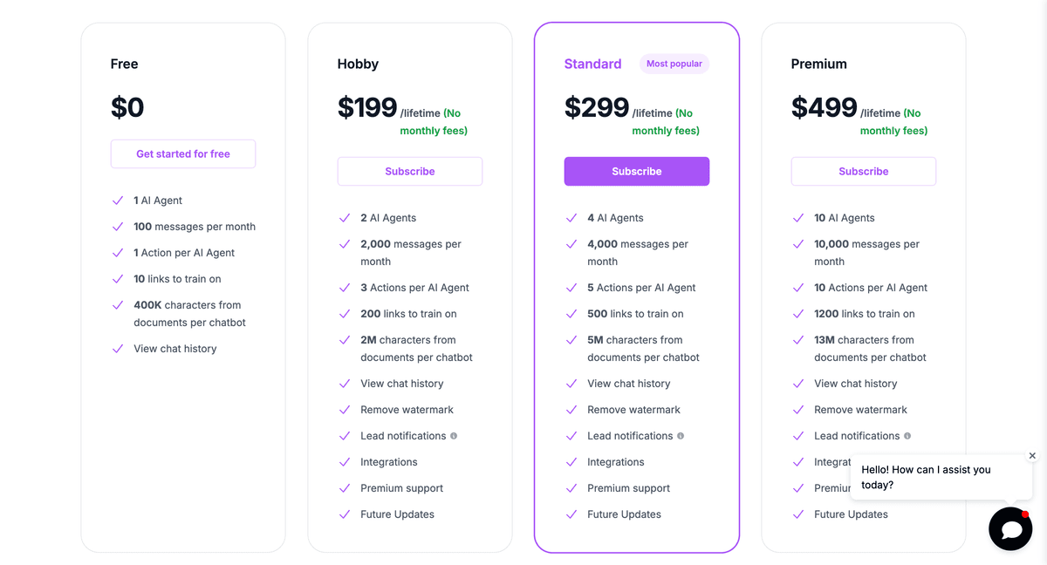1047x565 pixels.
Task: Click Subscribe on the Hobby plan
Action: tap(409, 171)
